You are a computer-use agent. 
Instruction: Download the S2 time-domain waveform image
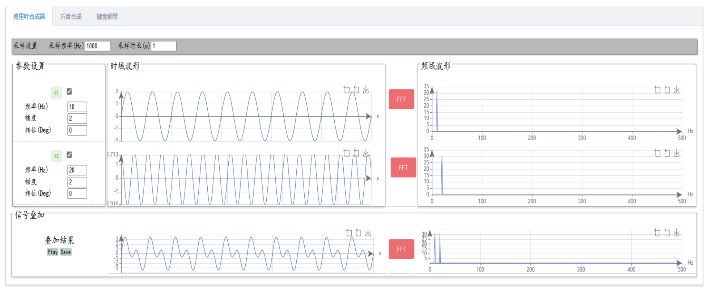(x=366, y=153)
